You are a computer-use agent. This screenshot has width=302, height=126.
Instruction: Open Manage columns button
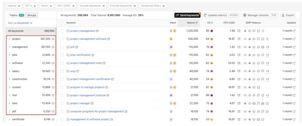point(260,15)
